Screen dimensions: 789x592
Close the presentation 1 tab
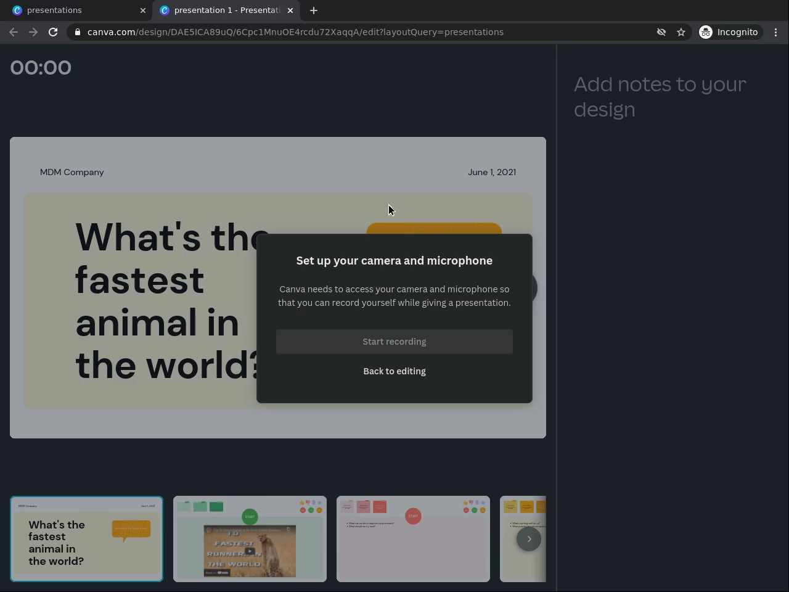point(290,10)
